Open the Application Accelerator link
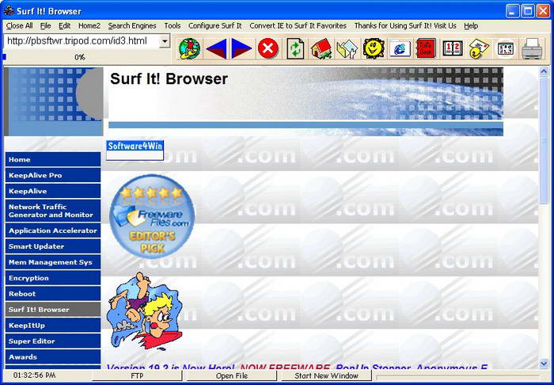The height and width of the screenshot is (385, 554). click(x=53, y=231)
